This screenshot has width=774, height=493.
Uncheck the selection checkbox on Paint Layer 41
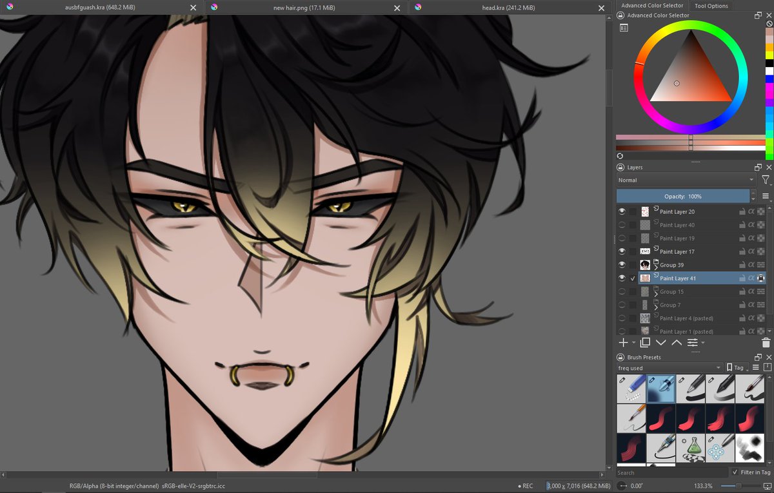633,278
